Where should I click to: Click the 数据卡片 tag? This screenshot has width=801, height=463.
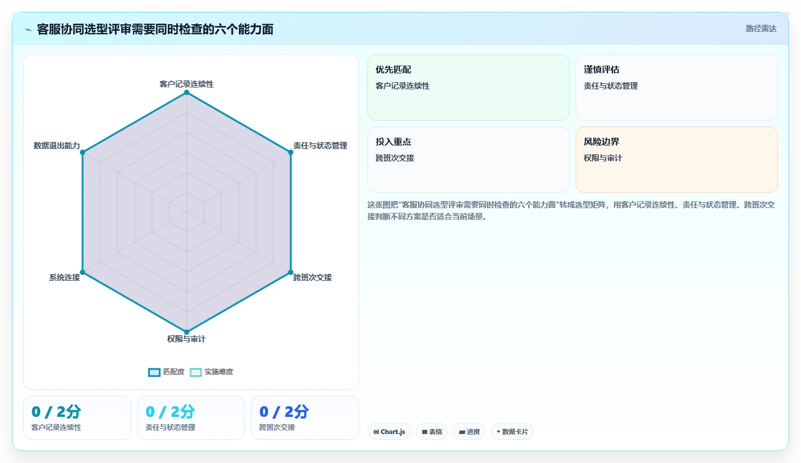[x=512, y=432]
